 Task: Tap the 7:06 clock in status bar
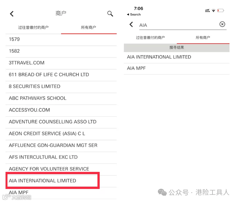139,8
